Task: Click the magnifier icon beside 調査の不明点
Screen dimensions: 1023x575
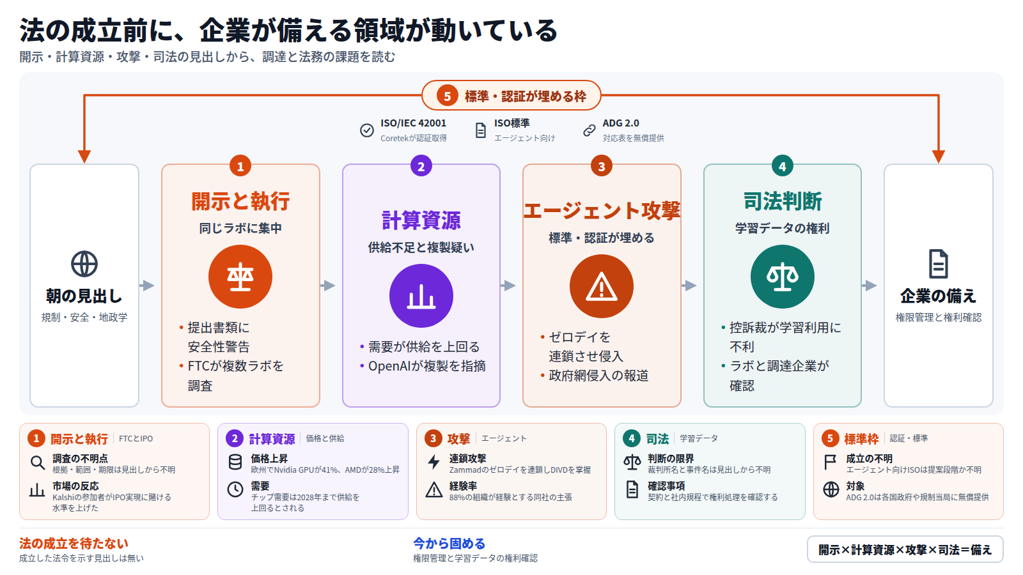Action: click(x=37, y=463)
